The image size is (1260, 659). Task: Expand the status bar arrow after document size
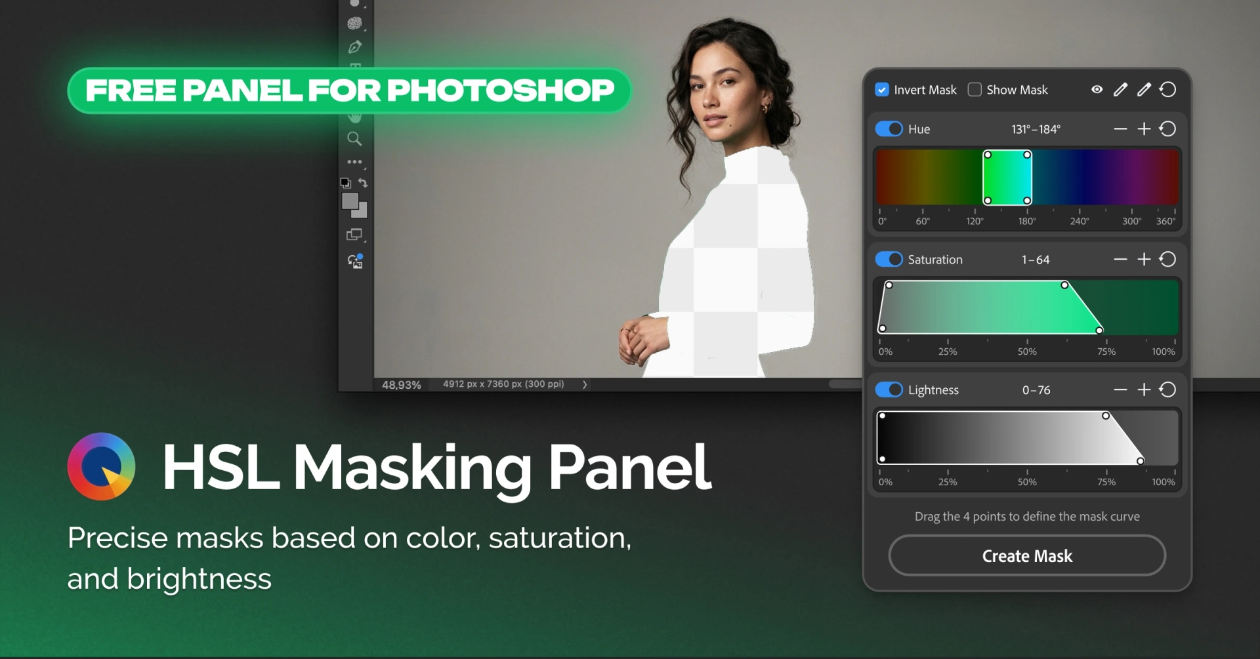tap(585, 385)
